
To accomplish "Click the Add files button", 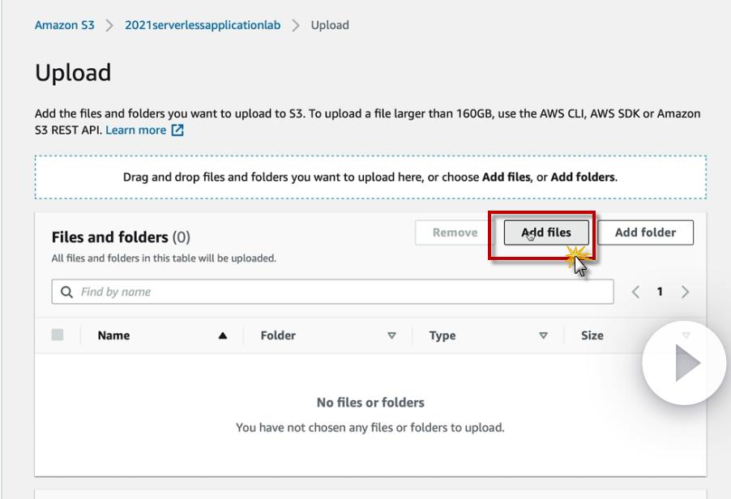I will (x=546, y=232).
